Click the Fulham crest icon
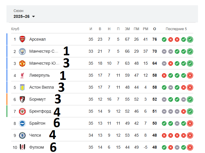The width and height of the screenshot is (205, 153). tap(22, 147)
